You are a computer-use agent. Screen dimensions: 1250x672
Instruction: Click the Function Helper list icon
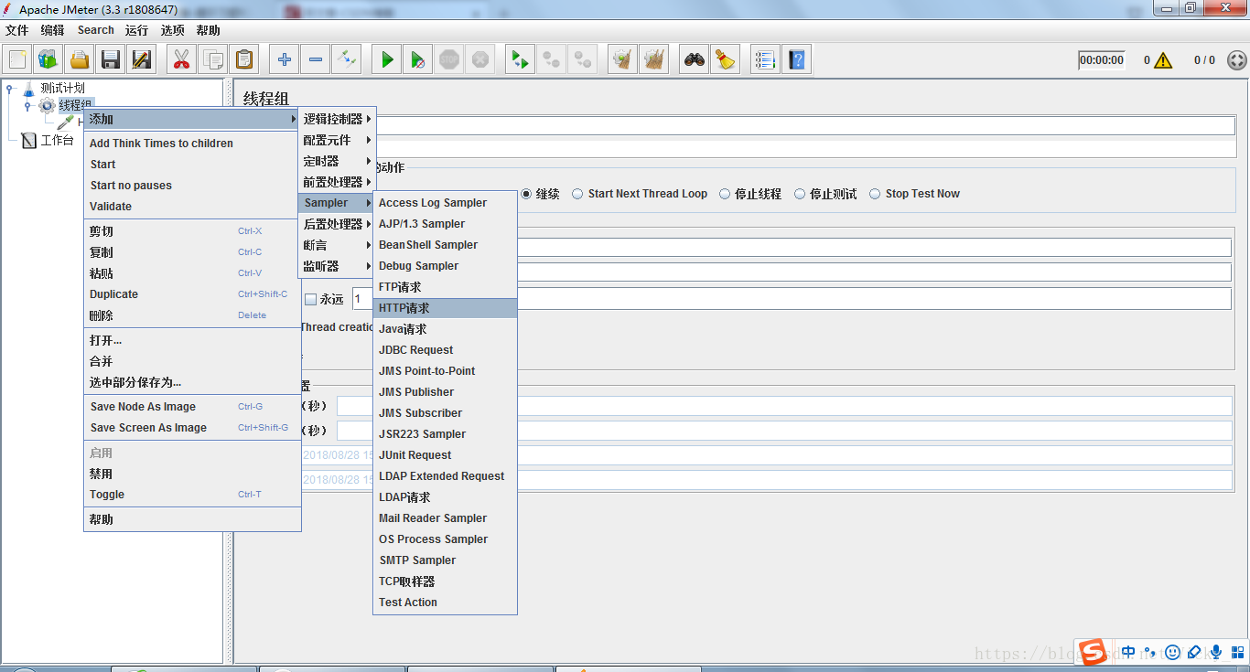pyautogui.click(x=766, y=60)
